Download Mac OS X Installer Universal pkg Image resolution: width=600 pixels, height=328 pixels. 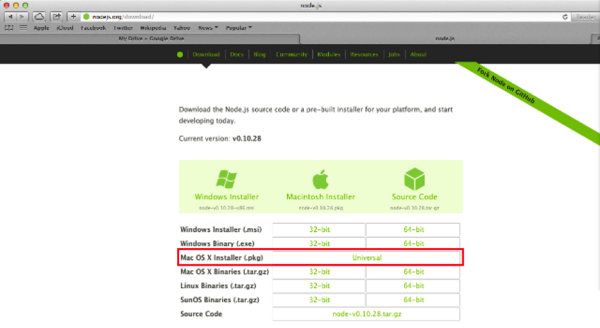[x=367, y=258]
